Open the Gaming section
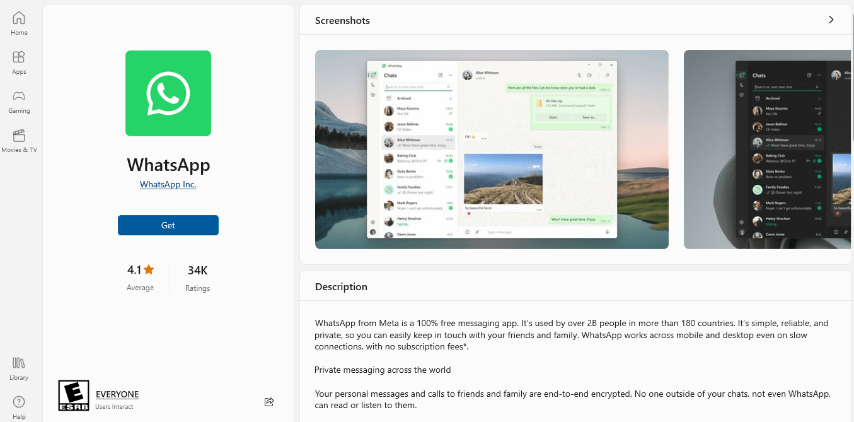 pos(18,101)
